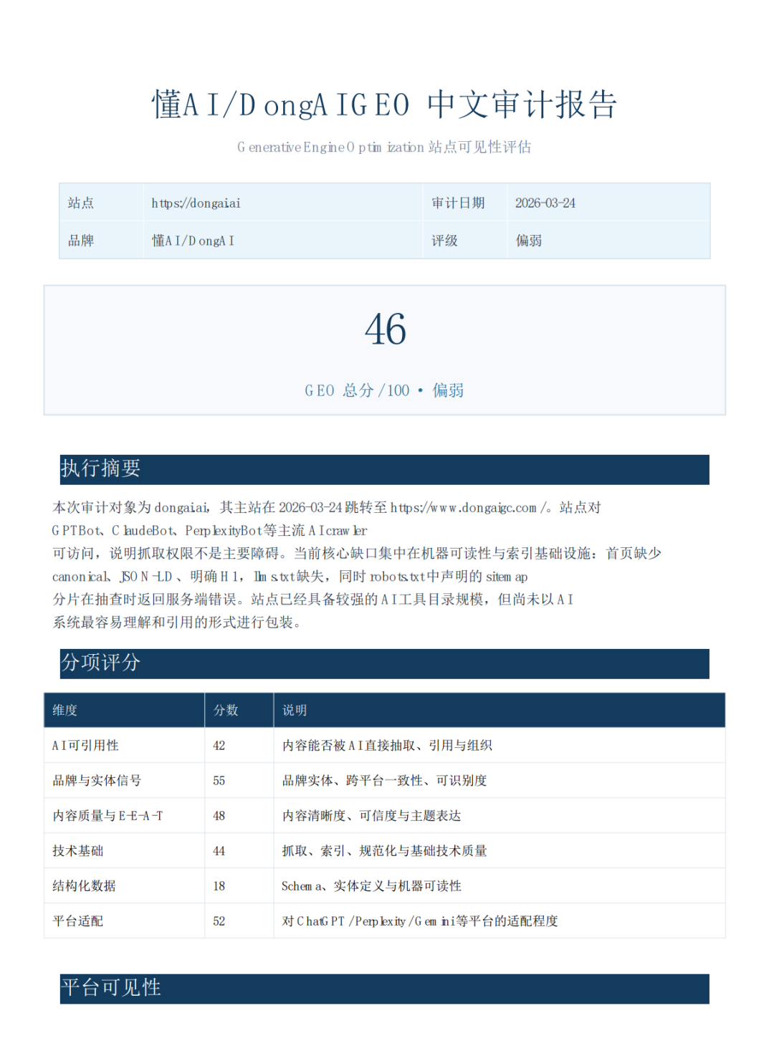Image resolution: width=774 pixels, height=1043 pixels.
Task: Click the 评级 value 偏弱
Action: pyautogui.click(x=530, y=239)
